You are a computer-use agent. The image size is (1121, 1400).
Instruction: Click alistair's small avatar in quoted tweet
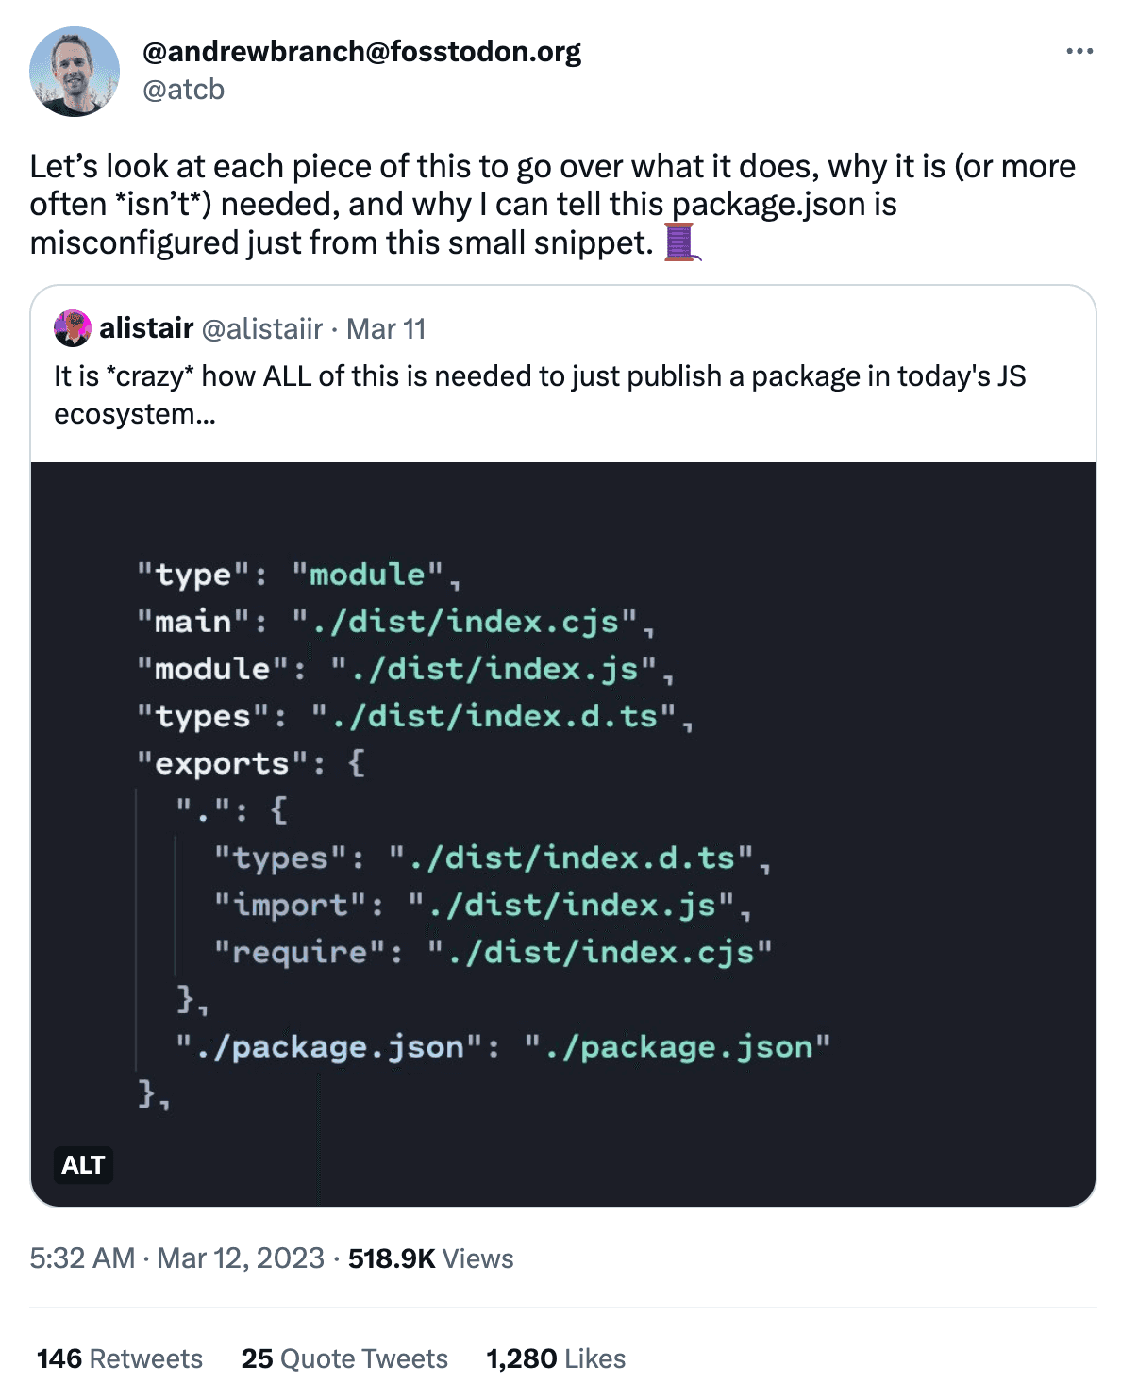coord(73,328)
